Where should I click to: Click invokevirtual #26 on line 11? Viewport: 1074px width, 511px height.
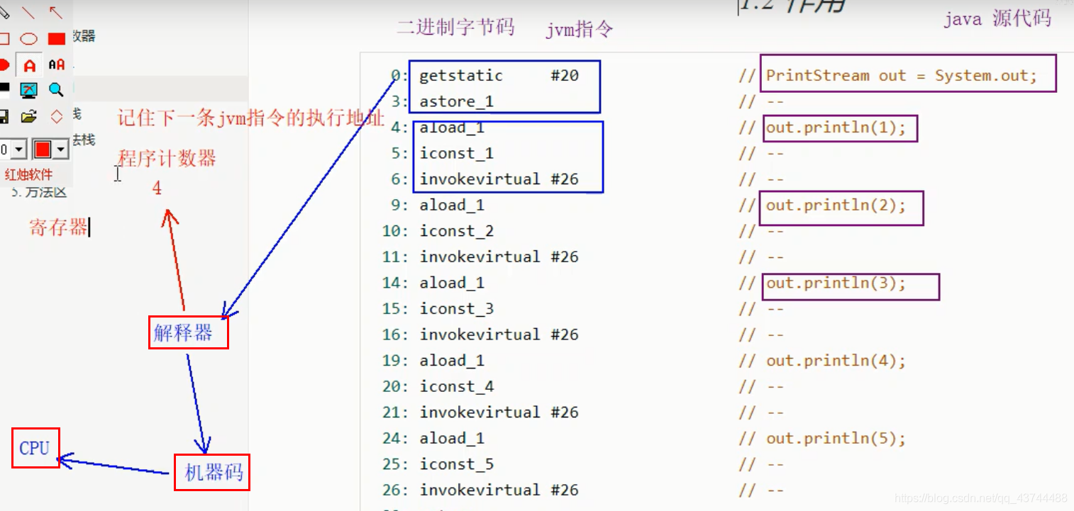pyautogui.click(x=499, y=257)
